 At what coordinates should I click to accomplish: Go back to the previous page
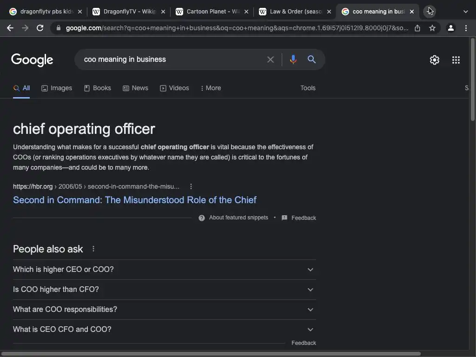pos(10,28)
